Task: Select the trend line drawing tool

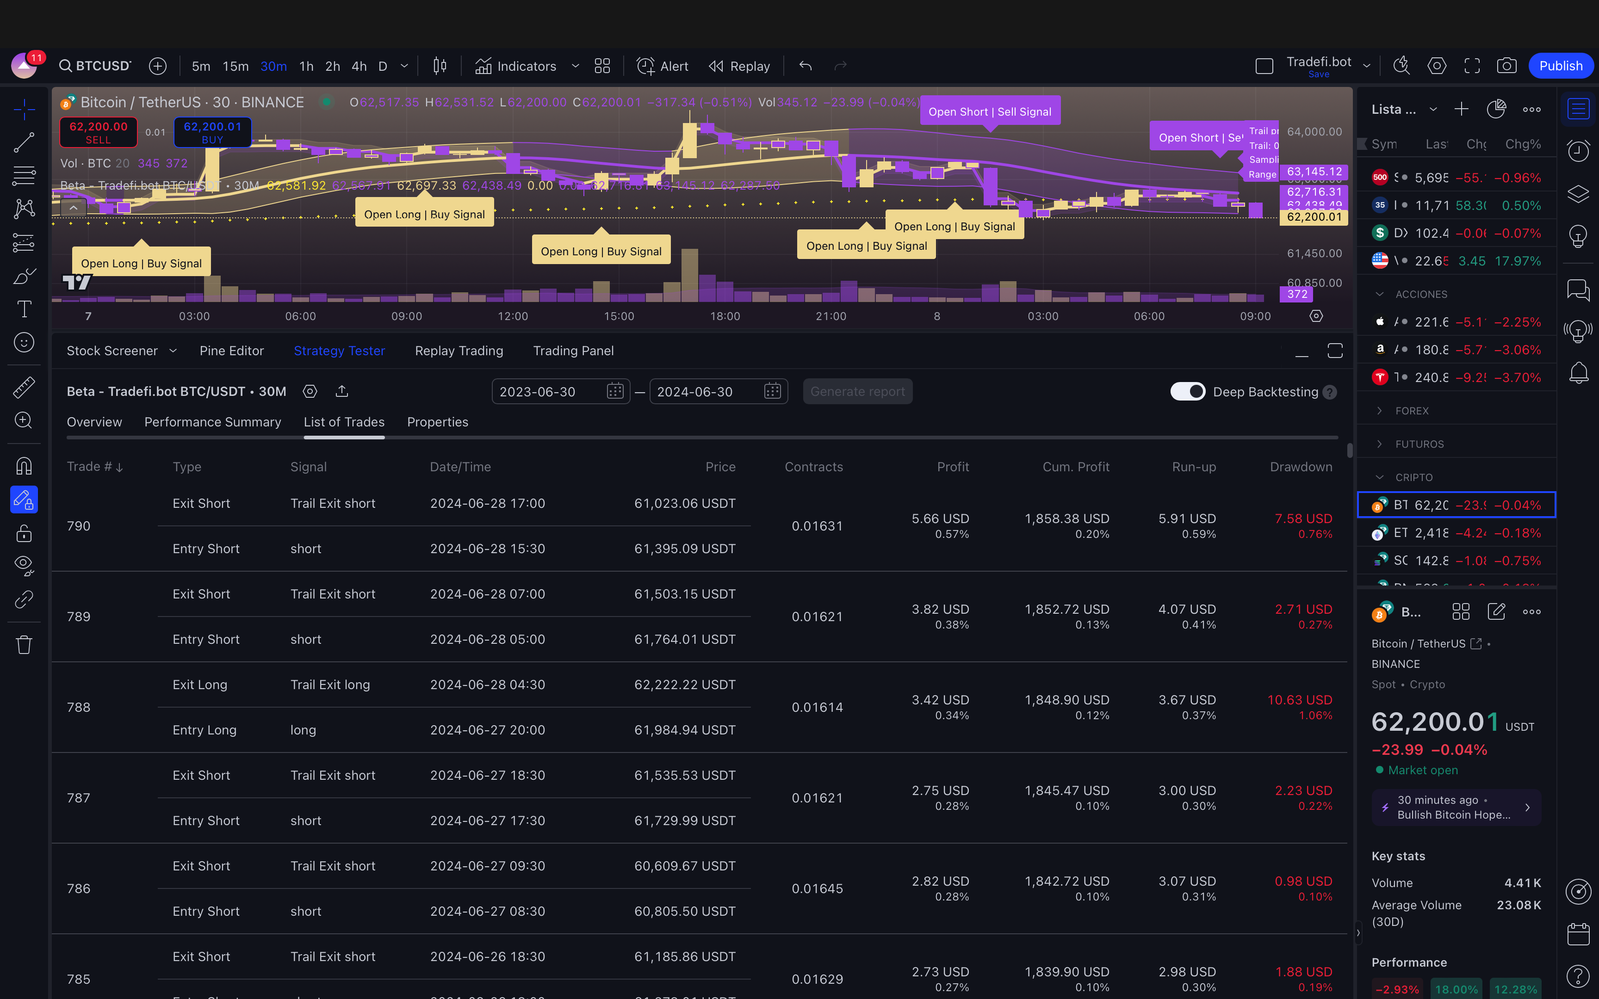Action: [24, 142]
